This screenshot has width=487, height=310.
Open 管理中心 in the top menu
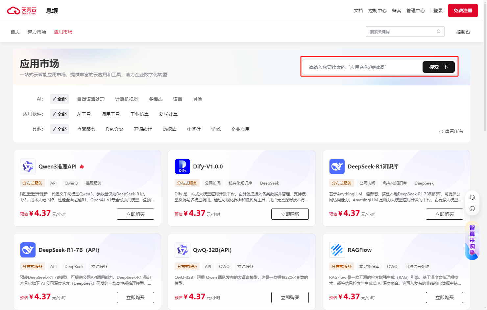coord(416,11)
